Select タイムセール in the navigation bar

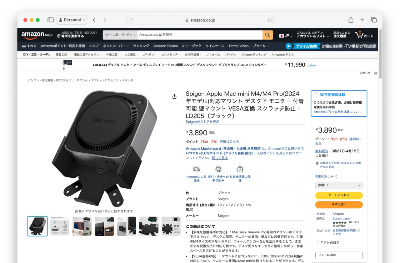pyautogui.click(x=215, y=46)
